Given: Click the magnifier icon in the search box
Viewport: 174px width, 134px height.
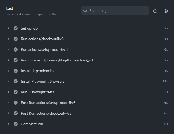Looking at the screenshot, I should pyautogui.click(x=85, y=11).
